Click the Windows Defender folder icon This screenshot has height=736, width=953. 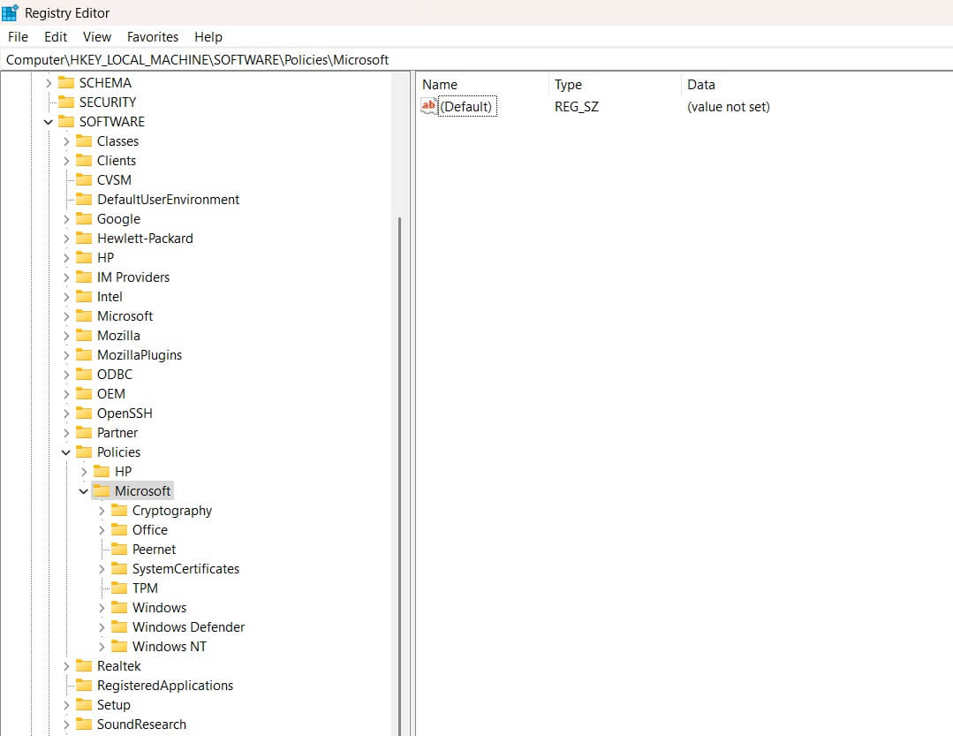(119, 626)
